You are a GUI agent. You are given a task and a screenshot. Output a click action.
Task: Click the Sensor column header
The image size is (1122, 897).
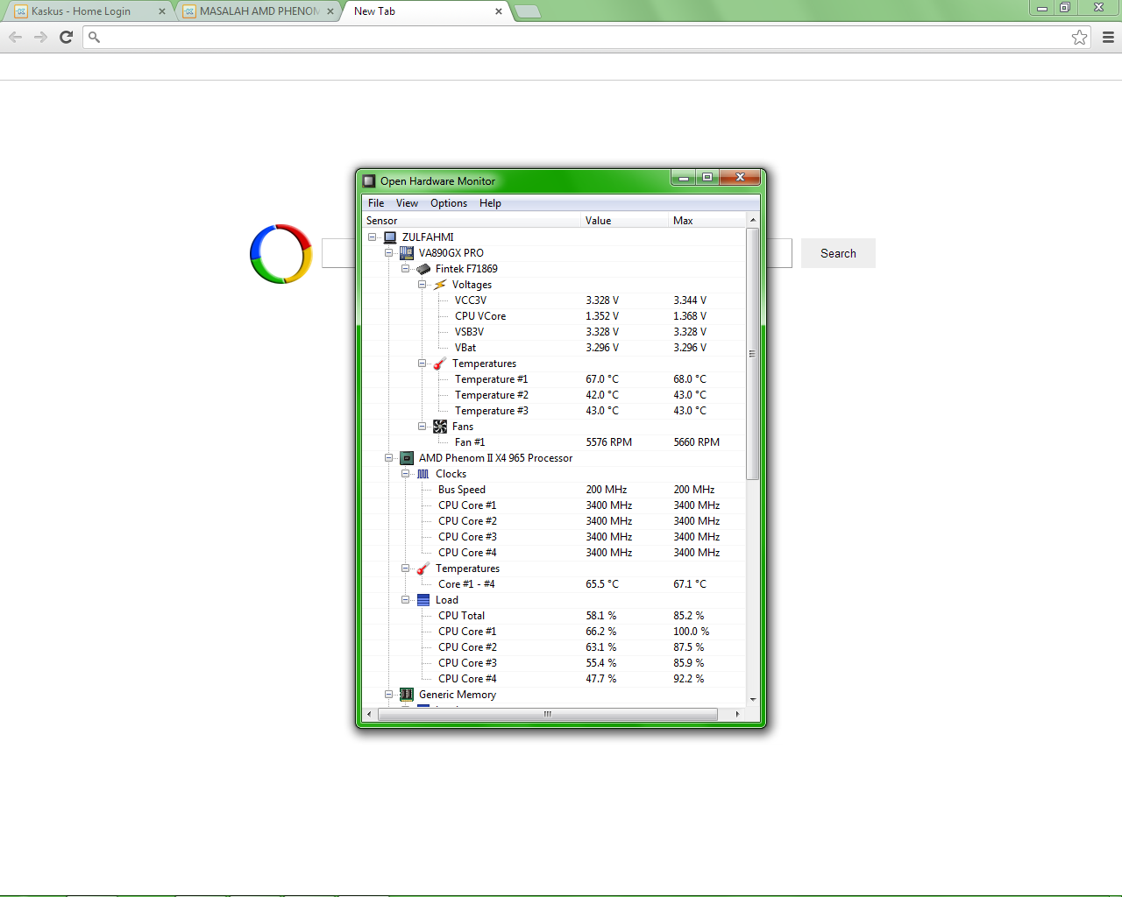472,221
